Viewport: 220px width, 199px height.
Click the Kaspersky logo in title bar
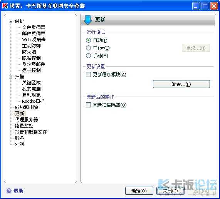5,6
